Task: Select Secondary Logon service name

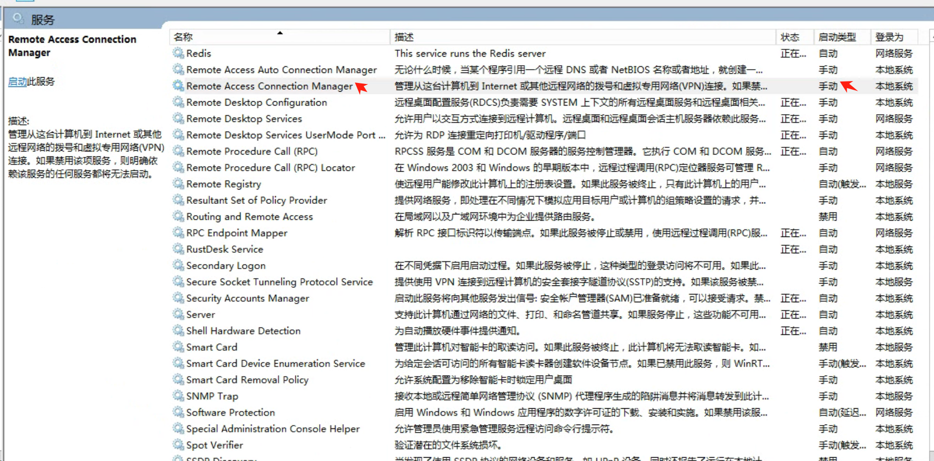Action: click(226, 265)
